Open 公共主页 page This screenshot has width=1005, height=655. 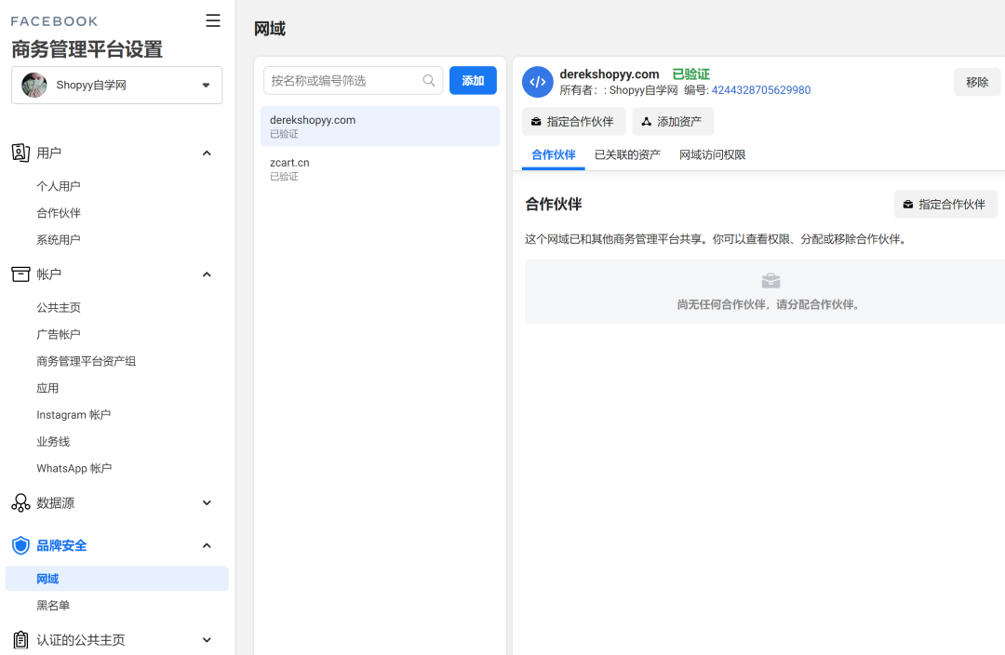pos(59,308)
